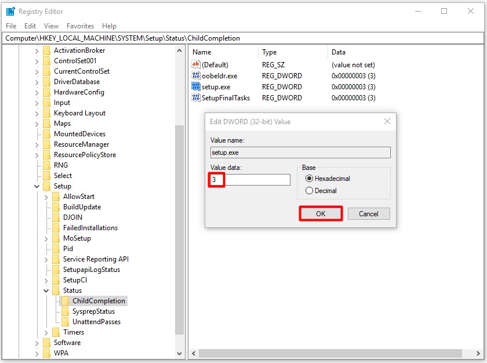Expand the AllowStart key

tap(46, 197)
